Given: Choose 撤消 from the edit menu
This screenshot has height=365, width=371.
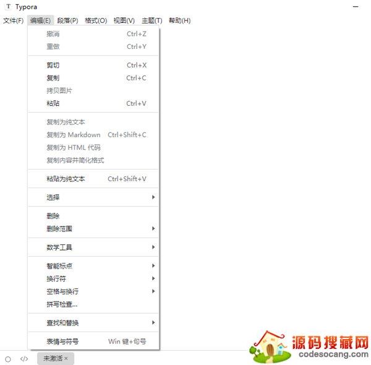Looking at the screenshot, I should click(94, 34).
